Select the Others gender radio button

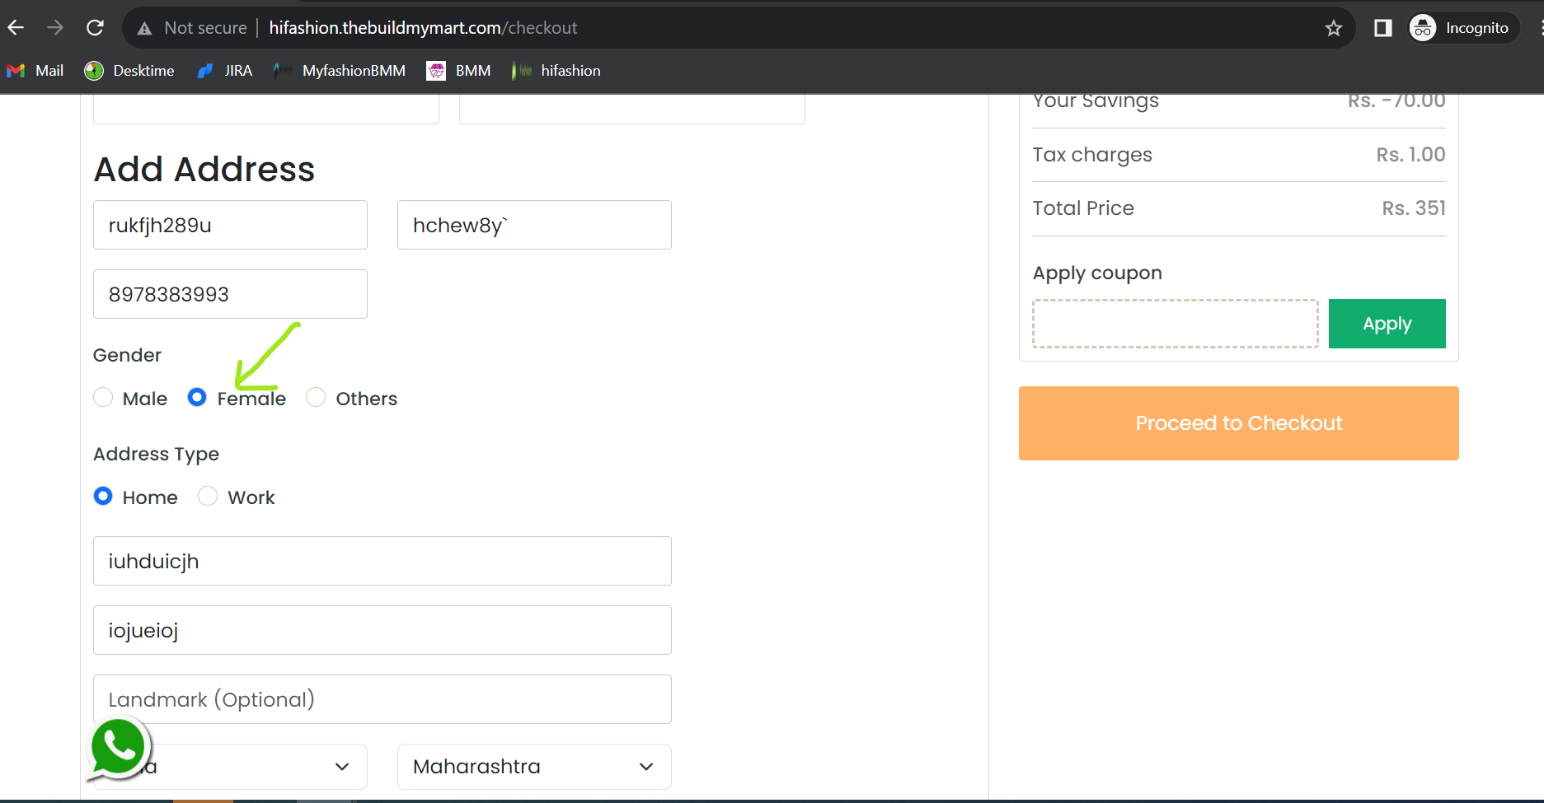tap(316, 398)
